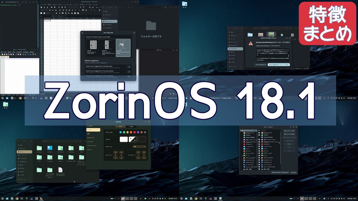The image size is (358, 201).
Task: Pick the red accent color
Action: coord(135,132)
